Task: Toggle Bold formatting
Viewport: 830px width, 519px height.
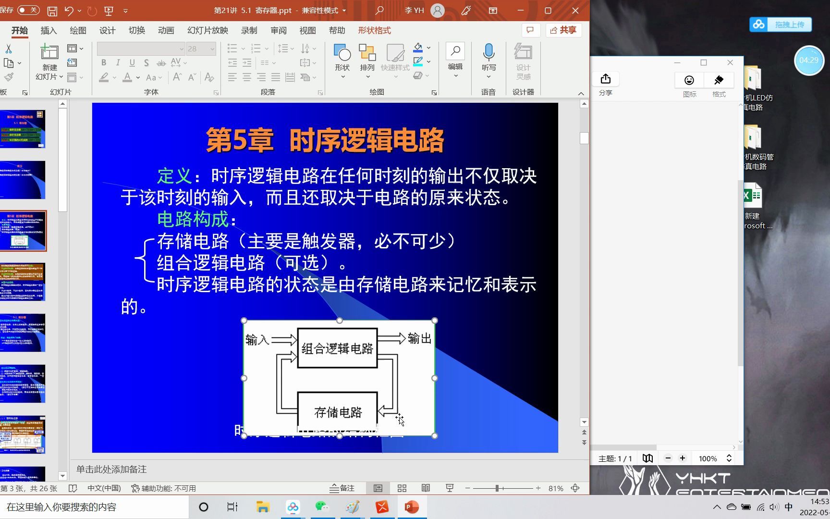Action: coord(104,63)
